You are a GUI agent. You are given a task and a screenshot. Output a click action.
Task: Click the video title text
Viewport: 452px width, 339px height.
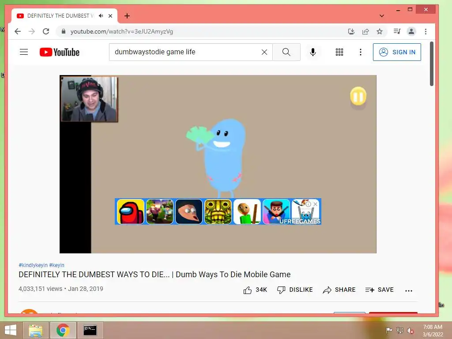click(154, 275)
